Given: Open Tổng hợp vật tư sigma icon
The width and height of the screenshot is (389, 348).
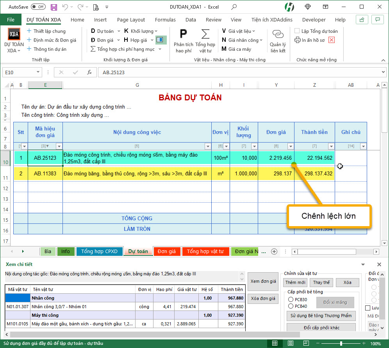Looking at the screenshot, I should tap(205, 34).
